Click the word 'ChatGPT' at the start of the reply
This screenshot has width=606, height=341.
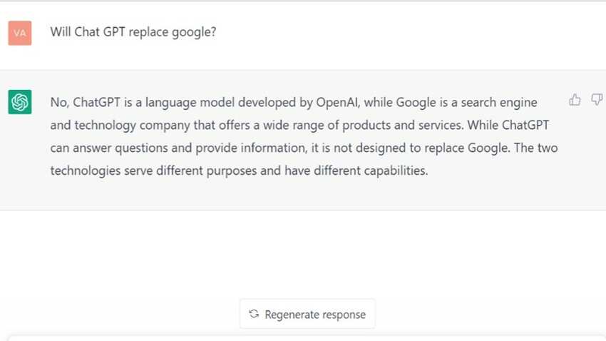coord(97,103)
